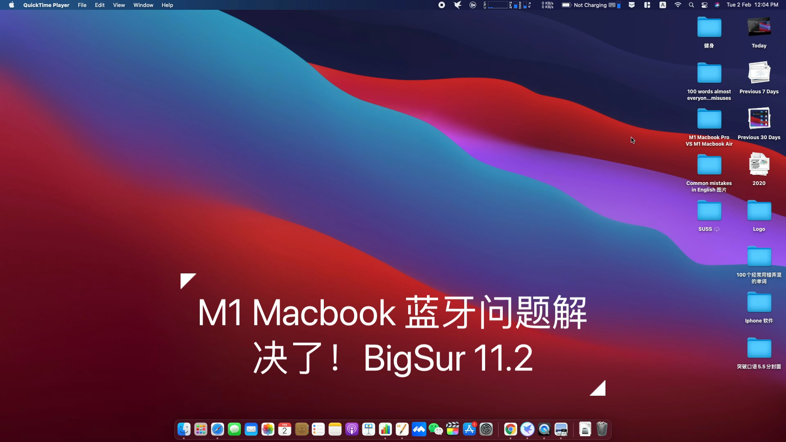Open the blue mountain-logo app in Dock
This screenshot has height=442, width=786.
[419, 429]
